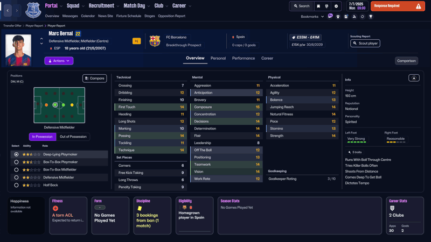Select Defensive Midfielder role radio button
Screen dimensions: 431x242
[x=17, y=177]
